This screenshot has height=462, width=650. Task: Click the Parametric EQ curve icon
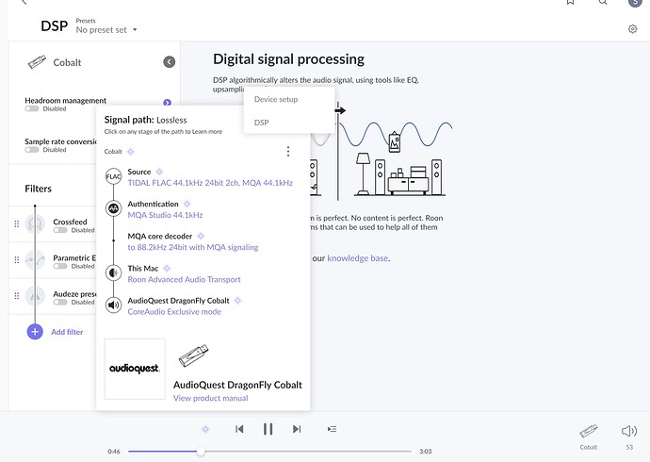pos(35,260)
